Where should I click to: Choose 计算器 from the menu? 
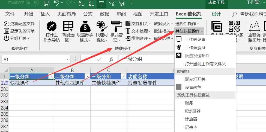point(205,119)
